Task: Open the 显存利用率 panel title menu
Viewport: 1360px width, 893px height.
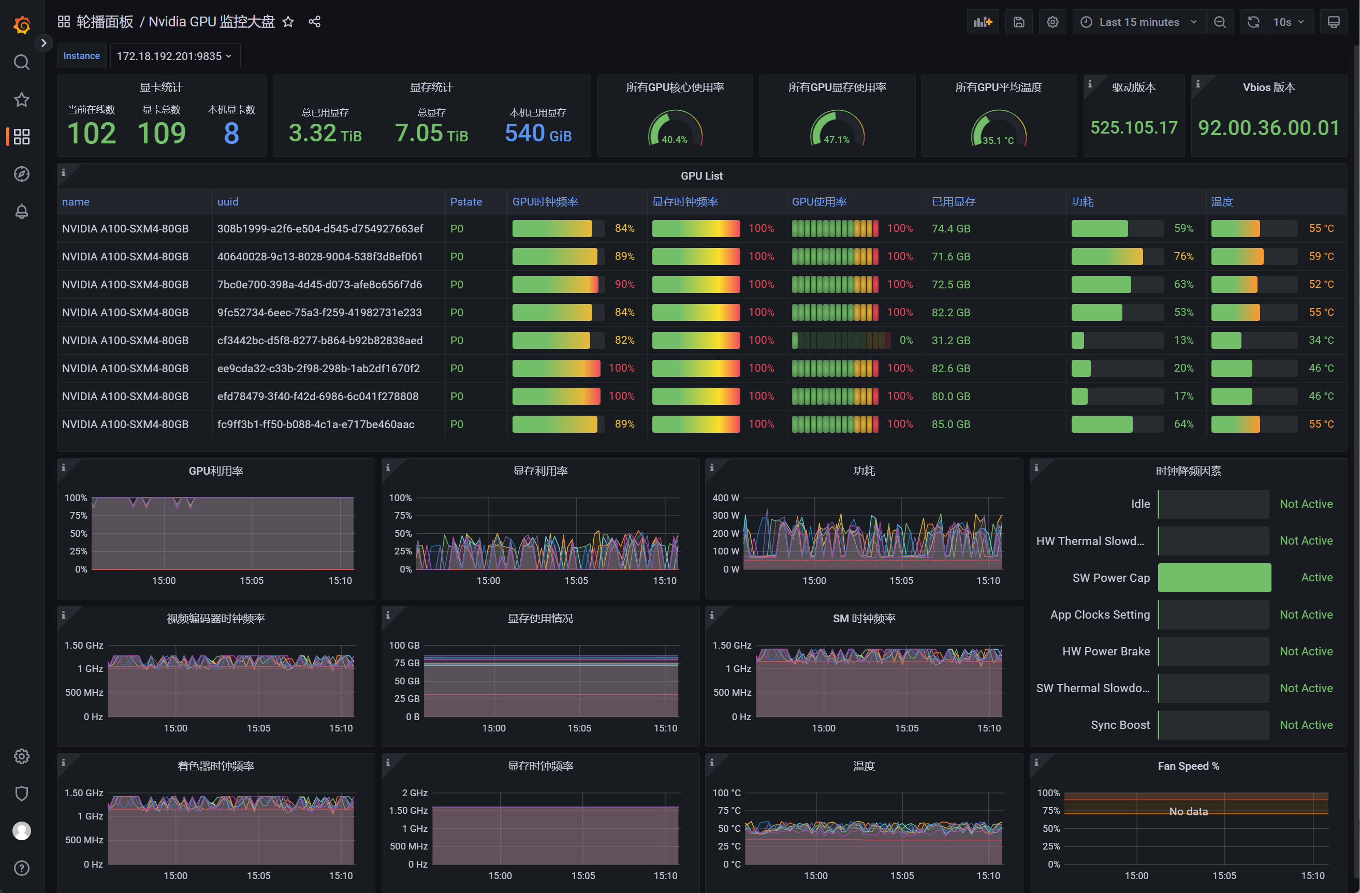Action: [540, 471]
